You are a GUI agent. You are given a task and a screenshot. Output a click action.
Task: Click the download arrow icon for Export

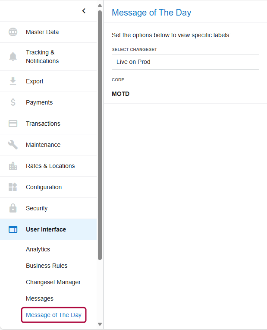click(x=13, y=81)
